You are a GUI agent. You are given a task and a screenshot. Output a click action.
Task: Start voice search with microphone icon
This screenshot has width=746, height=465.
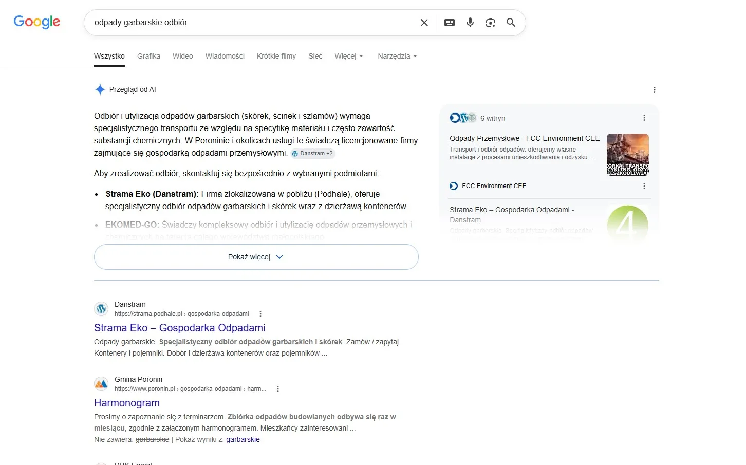(470, 23)
